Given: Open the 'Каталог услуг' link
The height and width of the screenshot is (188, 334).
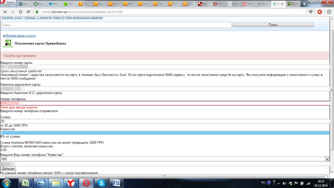Looking at the screenshot, I should (x=12, y=17).
